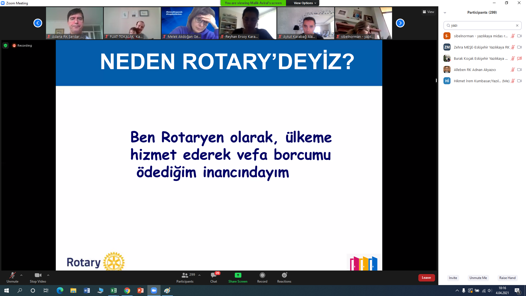Select FUAT TOKALAK video thumbnail
The height and width of the screenshot is (296, 526).
pos(132,23)
